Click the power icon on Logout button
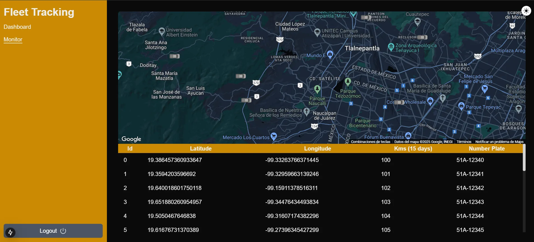Image resolution: width=534 pixels, height=242 pixels. tap(63, 231)
